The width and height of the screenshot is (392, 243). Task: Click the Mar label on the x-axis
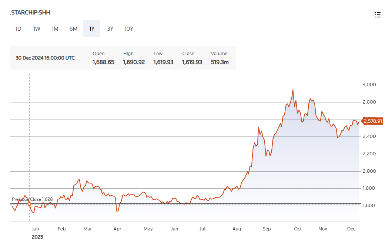click(x=87, y=229)
